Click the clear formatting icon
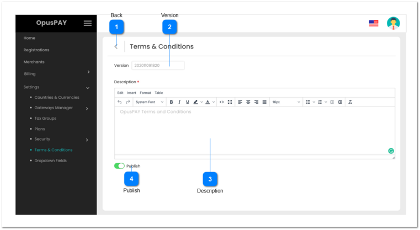 350,102
